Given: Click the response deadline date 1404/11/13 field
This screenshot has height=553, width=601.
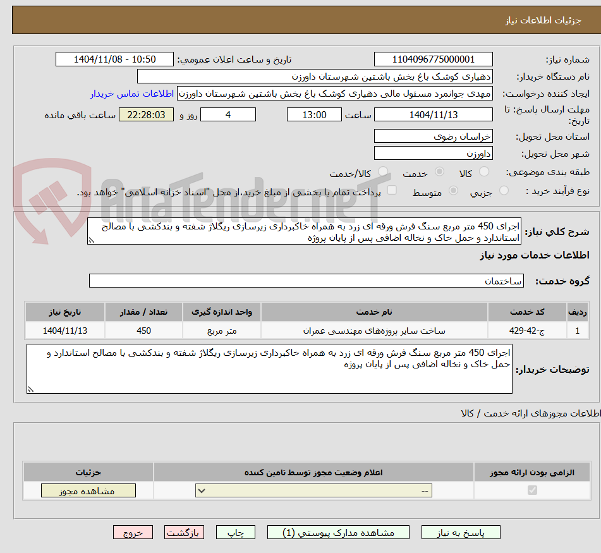Looking at the screenshot, I should [433, 114].
